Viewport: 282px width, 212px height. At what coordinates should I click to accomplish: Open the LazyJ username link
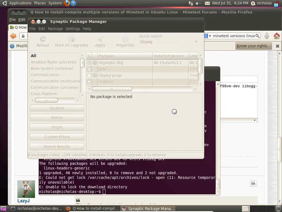[x=23, y=201]
